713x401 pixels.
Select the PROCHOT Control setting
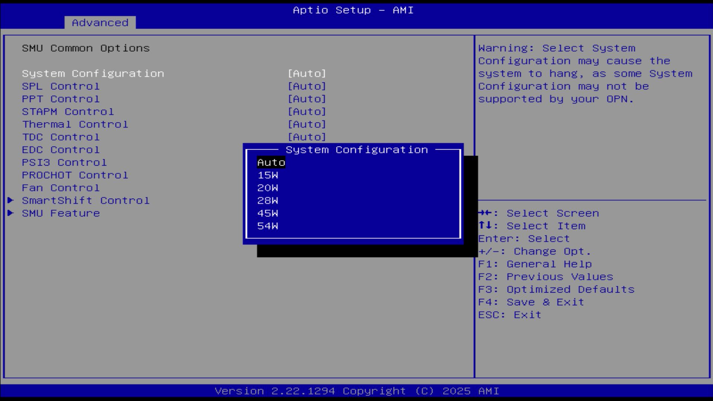click(x=75, y=175)
